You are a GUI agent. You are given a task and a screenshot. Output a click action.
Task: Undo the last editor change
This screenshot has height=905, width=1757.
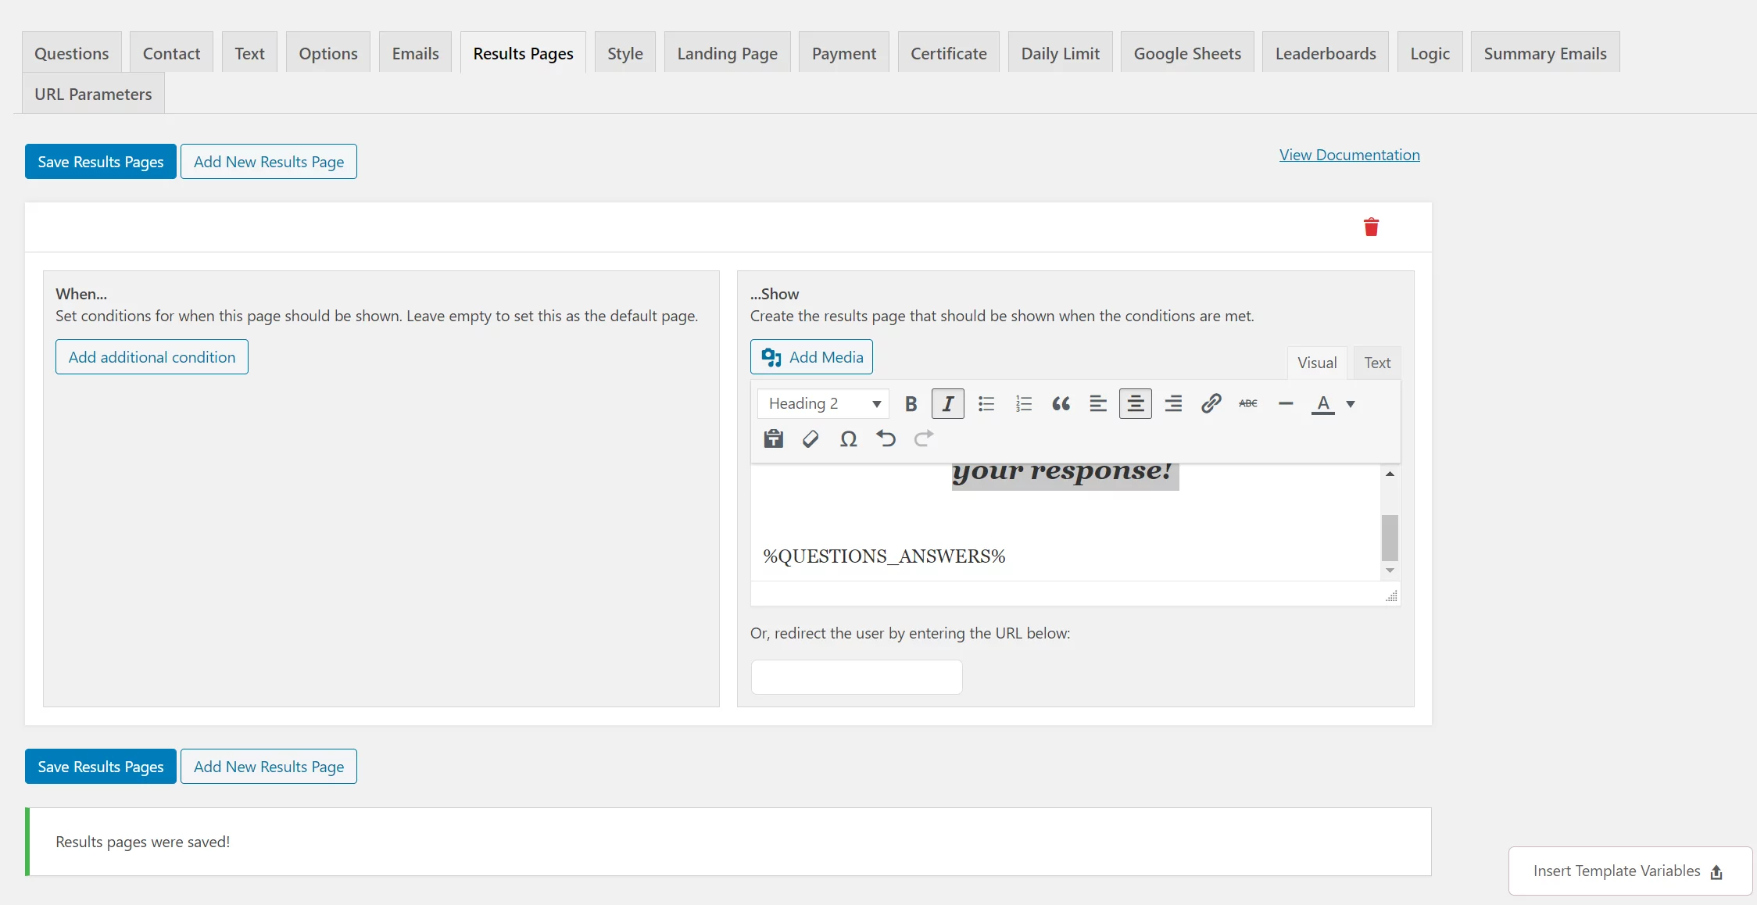(x=886, y=439)
